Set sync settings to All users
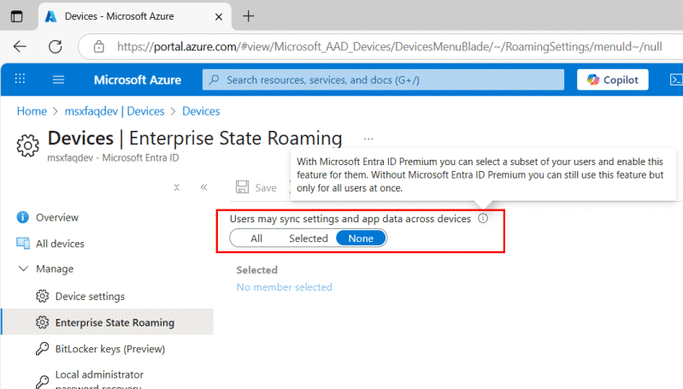Viewport: 683px width, 389px height. (256, 239)
